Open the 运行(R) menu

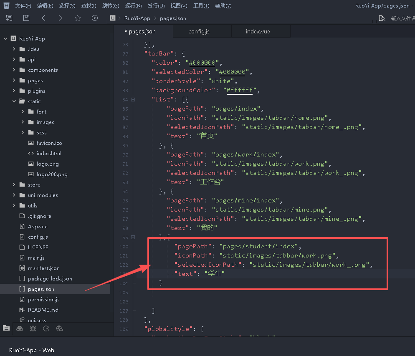pos(133,6)
